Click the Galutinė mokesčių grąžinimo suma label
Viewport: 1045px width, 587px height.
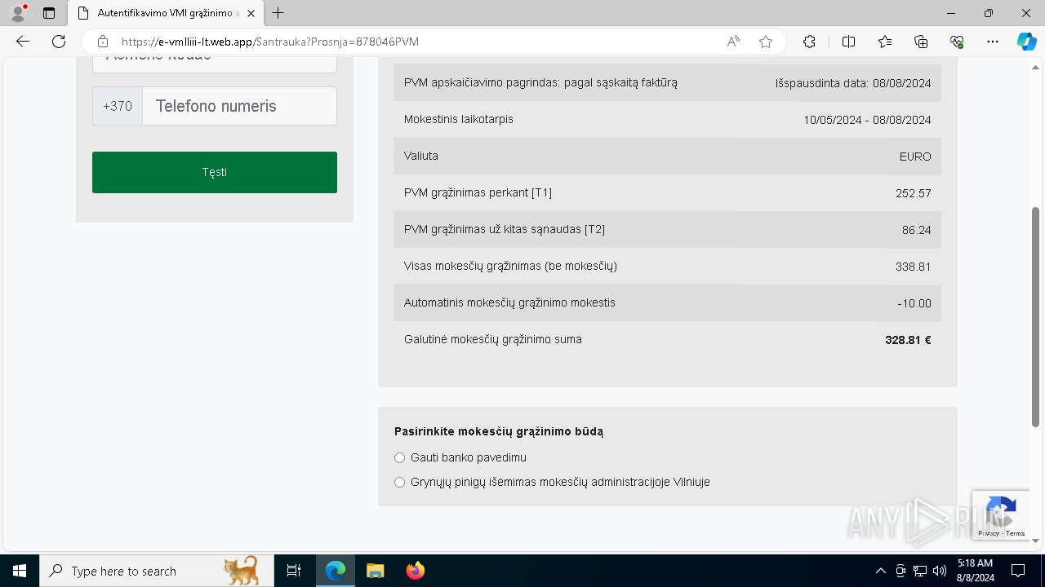pyautogui.click(x=493, y=339)
